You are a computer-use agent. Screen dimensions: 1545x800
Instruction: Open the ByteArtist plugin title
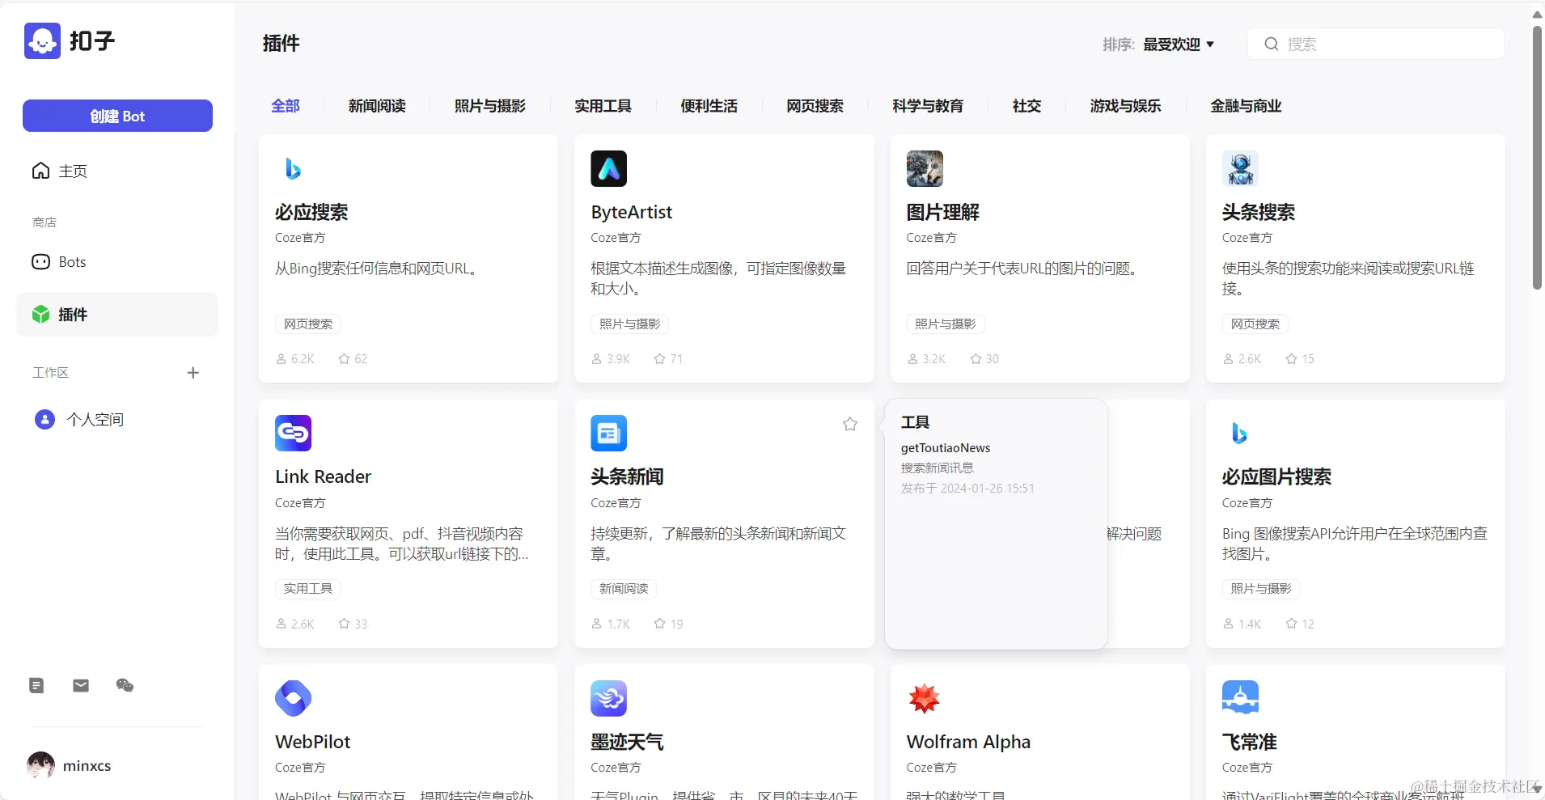coord(632,212)
